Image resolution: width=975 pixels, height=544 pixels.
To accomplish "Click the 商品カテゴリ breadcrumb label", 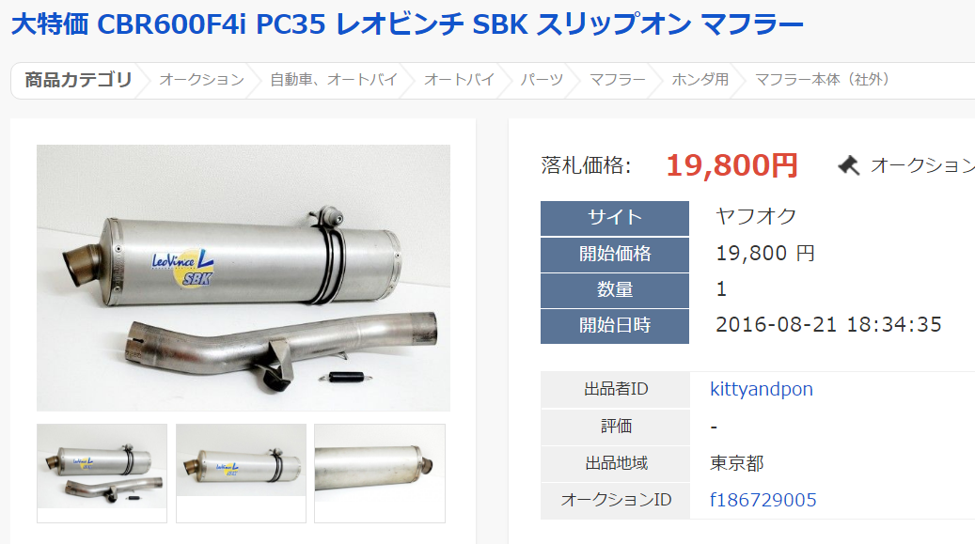I will (x=78, y=80).
